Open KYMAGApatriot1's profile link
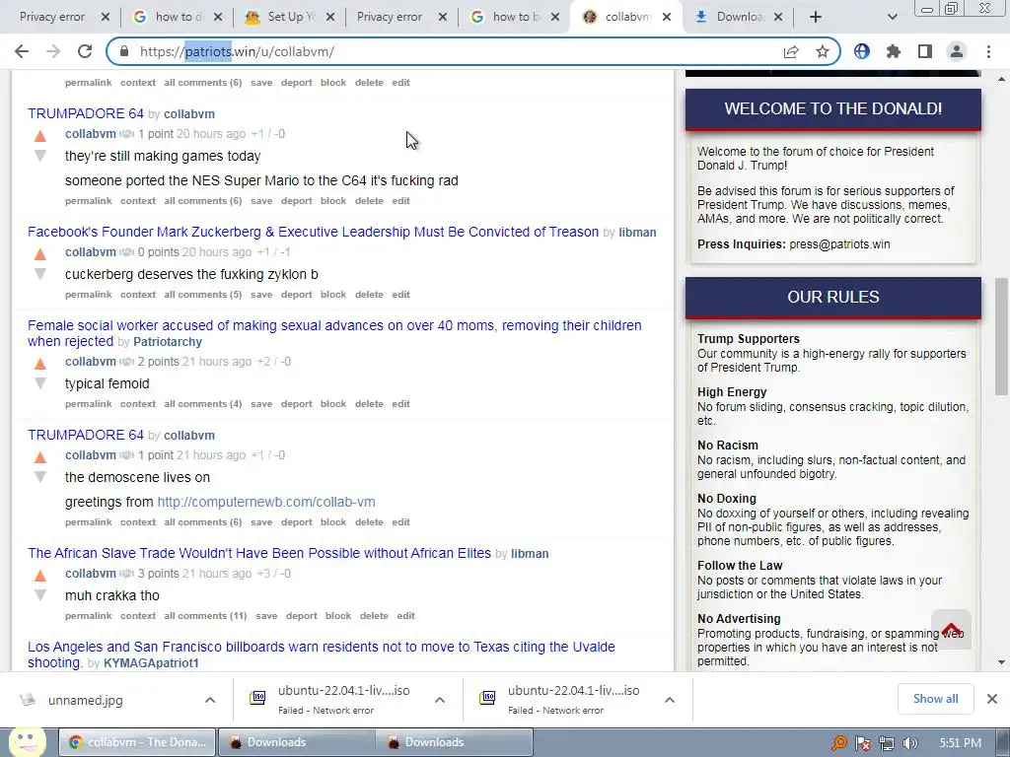The image size is (1010, 757). pos(151,663)
